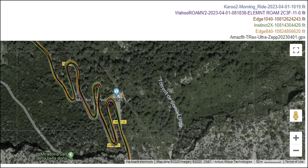308x168 pixels.
Task: Click the yellow Ma-2130 road badge
Action: [120, 122]
